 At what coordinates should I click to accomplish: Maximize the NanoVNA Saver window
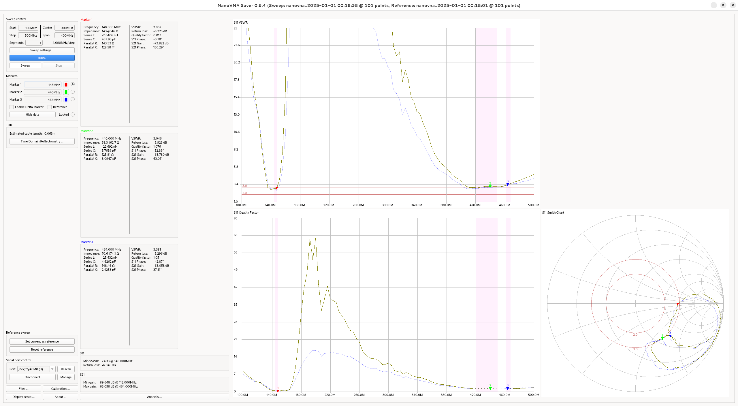pos(723,5)
